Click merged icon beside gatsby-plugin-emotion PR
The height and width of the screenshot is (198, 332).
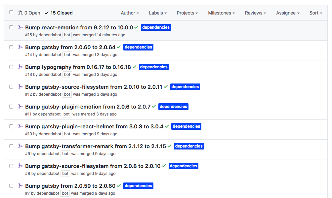pyautogui.click(x=20, y=107)
